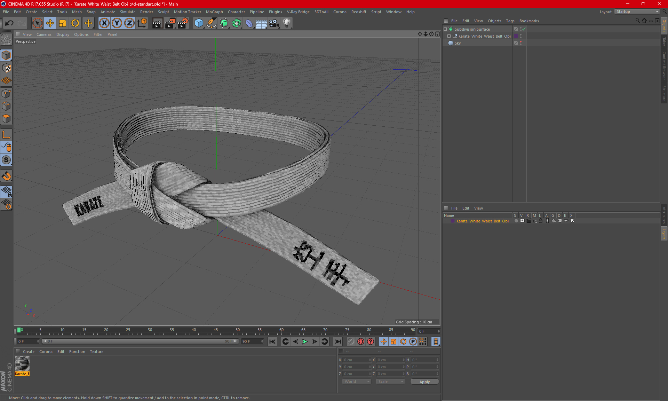Click the Make Editable icon

[x=6, y=40]
